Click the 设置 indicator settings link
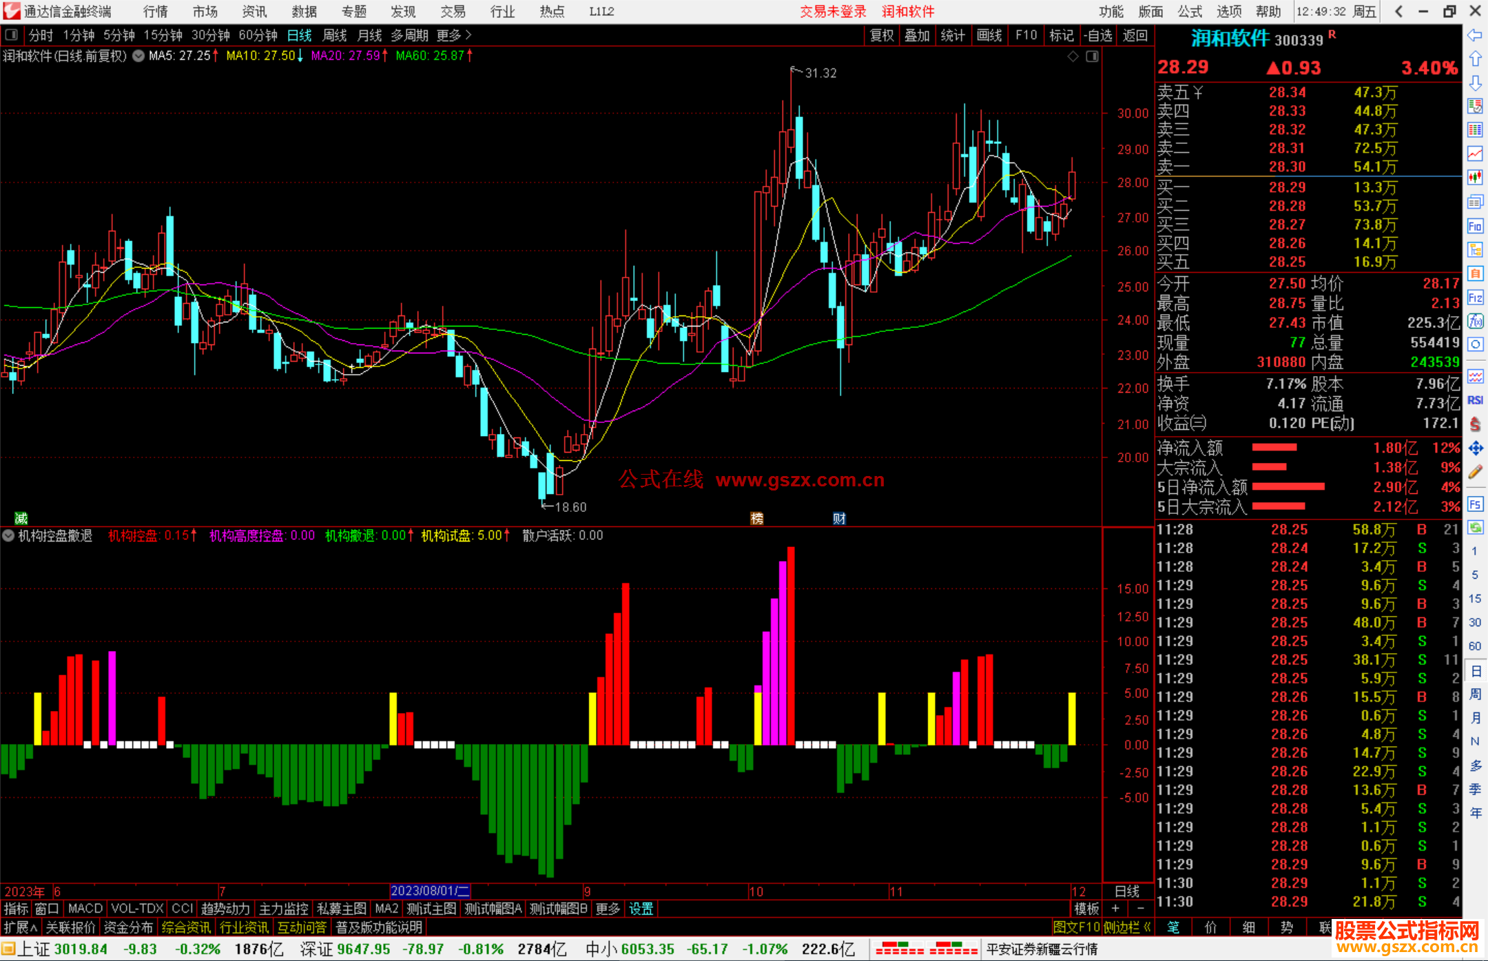1488x961 pixels. tap(641, 909)
